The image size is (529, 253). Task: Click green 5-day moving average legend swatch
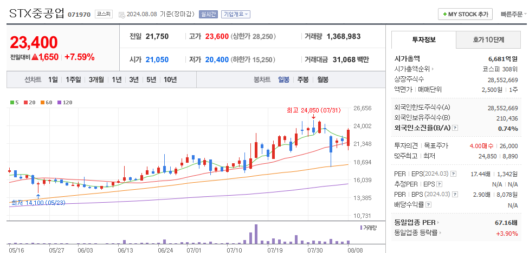pos(12,102)
